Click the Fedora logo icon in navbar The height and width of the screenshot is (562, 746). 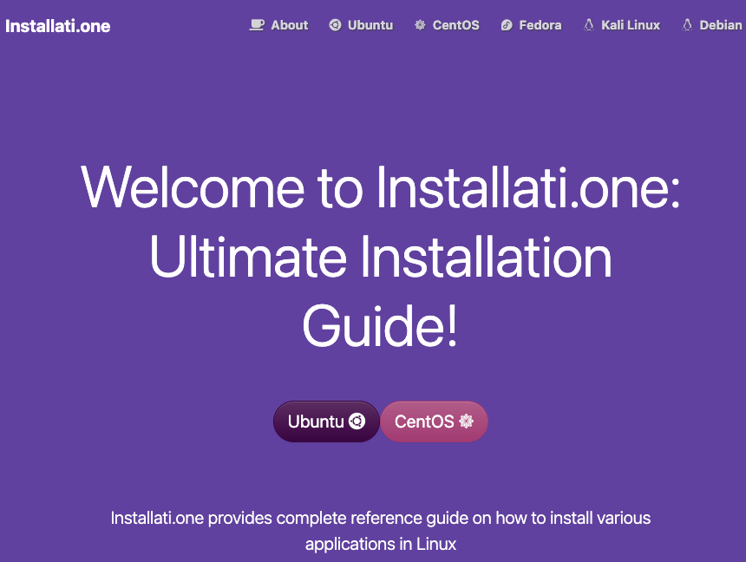tap(507, 25)
